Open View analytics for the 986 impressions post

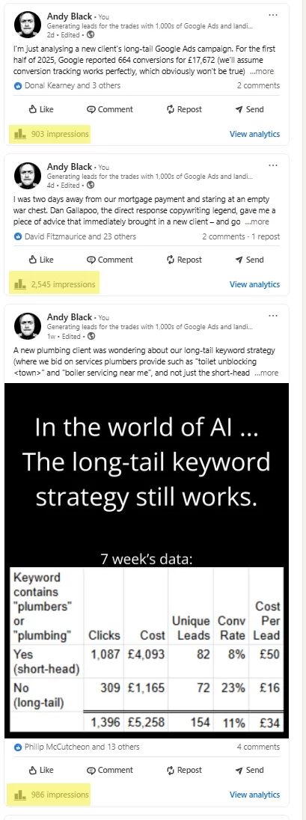pos(254,795)
